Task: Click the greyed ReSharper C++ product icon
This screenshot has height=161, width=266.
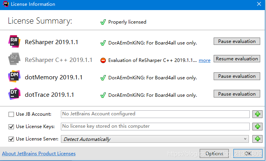Action: tap(14, 59)
